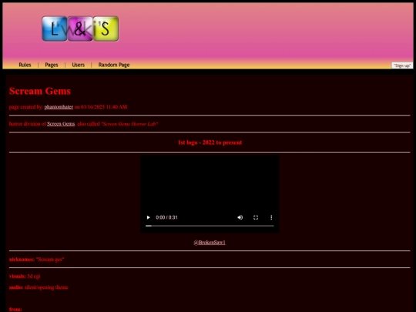Mute the video volume

tap(240, 217)
